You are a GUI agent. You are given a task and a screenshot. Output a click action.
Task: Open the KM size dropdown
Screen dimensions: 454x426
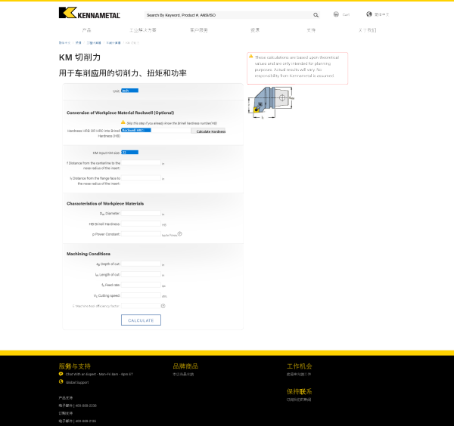(x=129, y=153)
